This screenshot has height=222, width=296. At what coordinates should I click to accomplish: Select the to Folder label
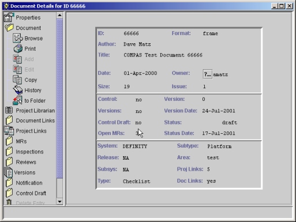pyautogui.click(x=35, y=101)
